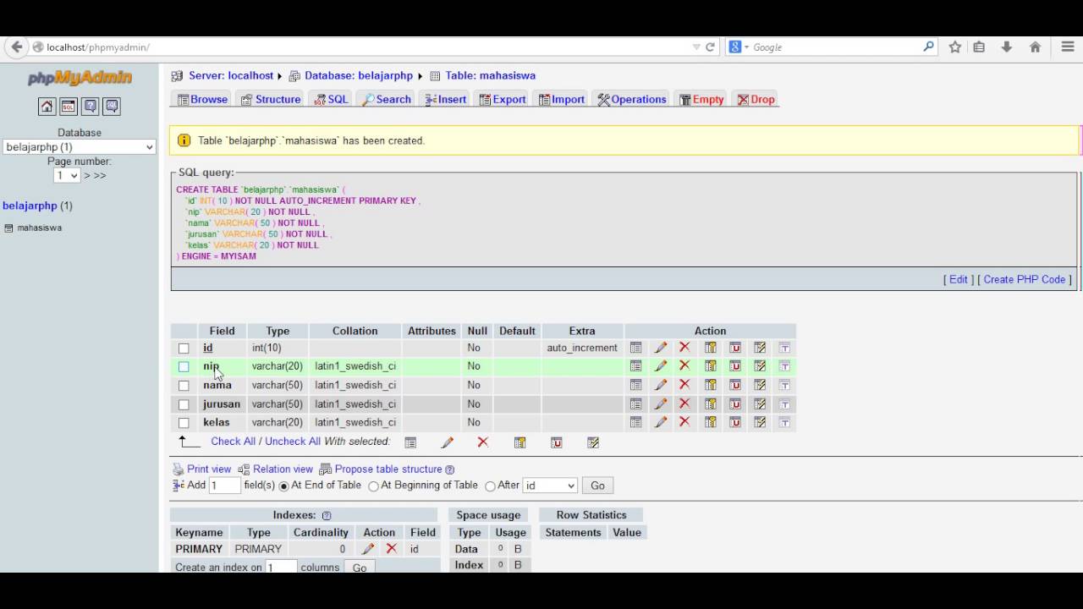Switch to the Search tab
The image size is (1083, 609).
pos(387,99)
